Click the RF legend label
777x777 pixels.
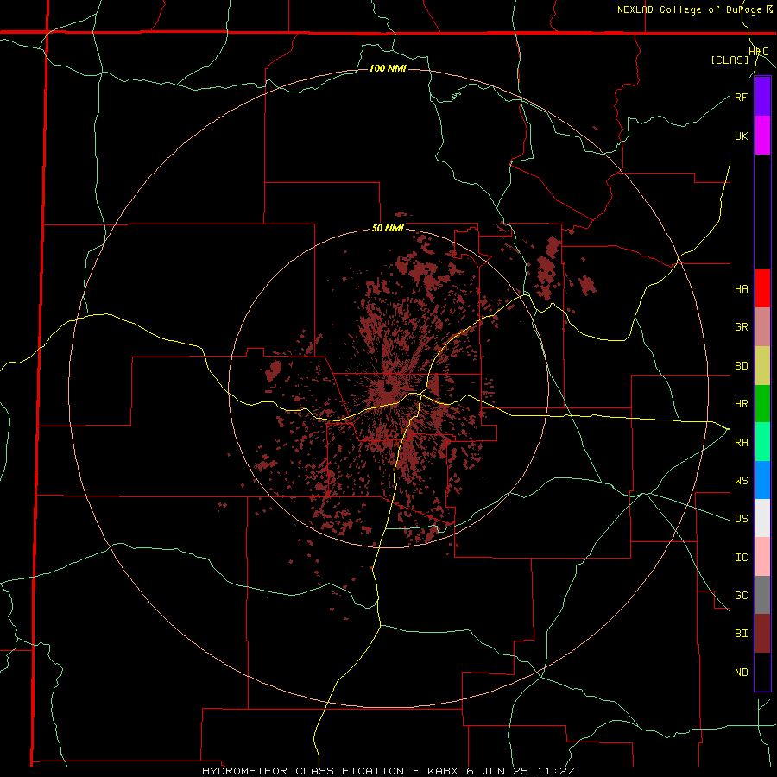pyautogui.click(x=741, y=97)
